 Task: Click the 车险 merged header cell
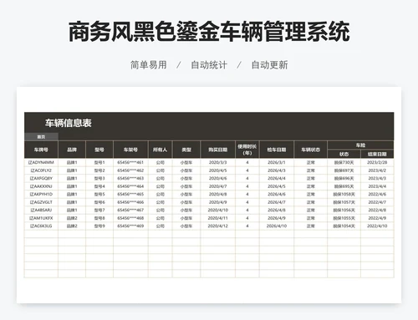360,145
